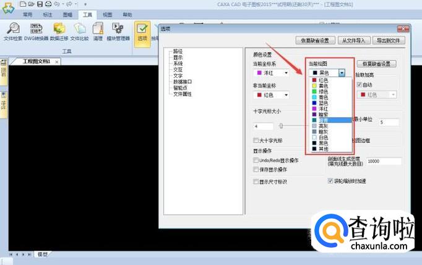Viewport: 422px width, 265px height.
Task: Choose 蓝色 in the open color list
Action: tap(331, 103)
